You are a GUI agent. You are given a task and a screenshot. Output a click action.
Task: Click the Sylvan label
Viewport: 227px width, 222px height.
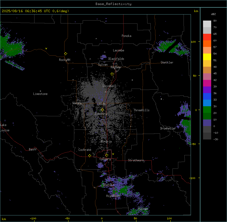(103, 65)
